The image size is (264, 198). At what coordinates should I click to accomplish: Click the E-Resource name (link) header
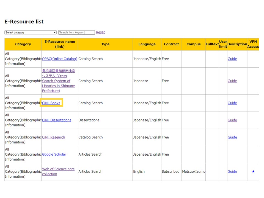(60, 44)
